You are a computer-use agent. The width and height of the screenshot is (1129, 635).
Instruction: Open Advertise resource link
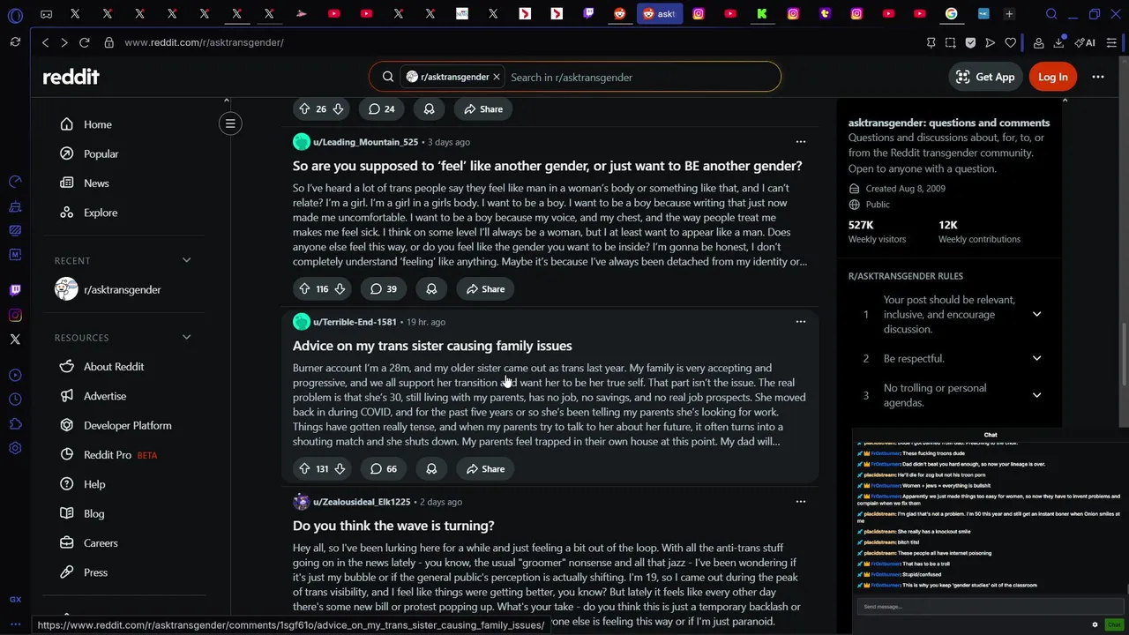coord(105,396)
